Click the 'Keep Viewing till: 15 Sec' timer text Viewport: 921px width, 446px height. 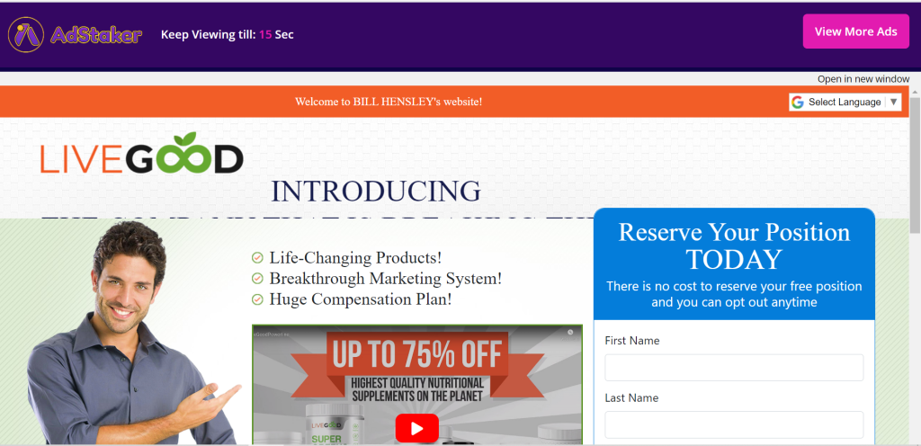point(228,35)
